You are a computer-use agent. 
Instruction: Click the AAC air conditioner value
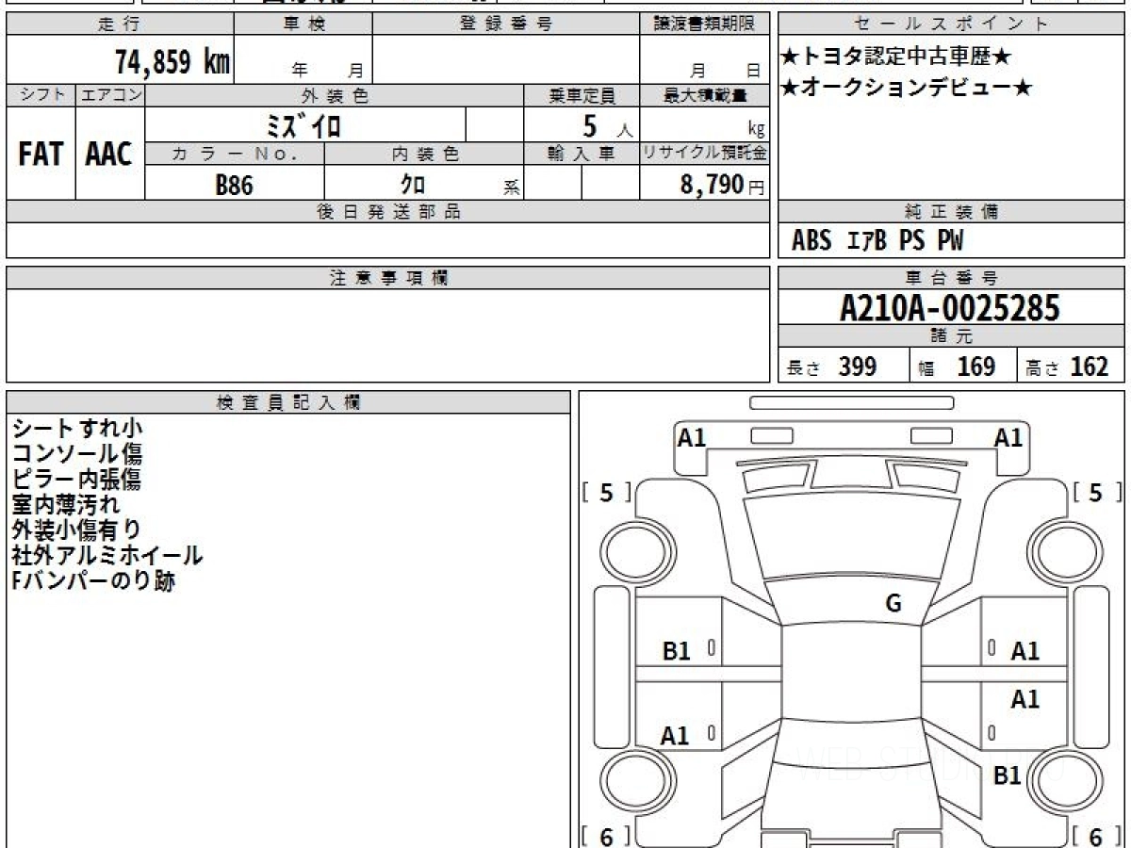(109, 154)
